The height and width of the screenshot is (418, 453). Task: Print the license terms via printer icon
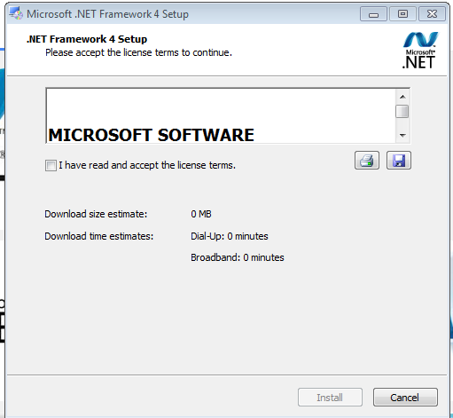click(367, 161)
